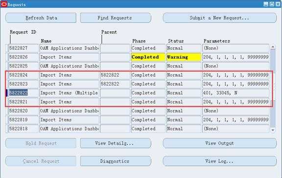
Task: Click the scrollbar down arrow
Action: [x=273, y=130]
